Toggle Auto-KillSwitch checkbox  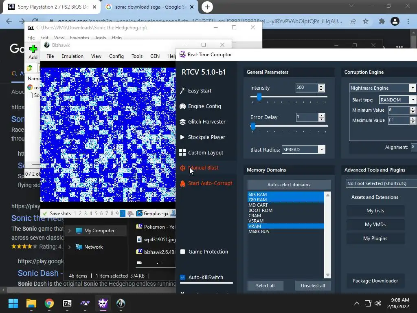tap(183, 277)
